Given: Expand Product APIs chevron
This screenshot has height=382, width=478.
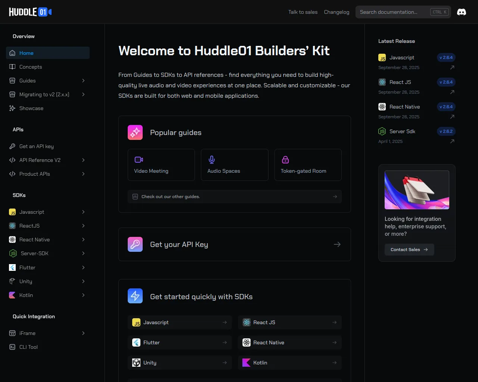Looking at the screenshot, I should [x=83, y=174].
